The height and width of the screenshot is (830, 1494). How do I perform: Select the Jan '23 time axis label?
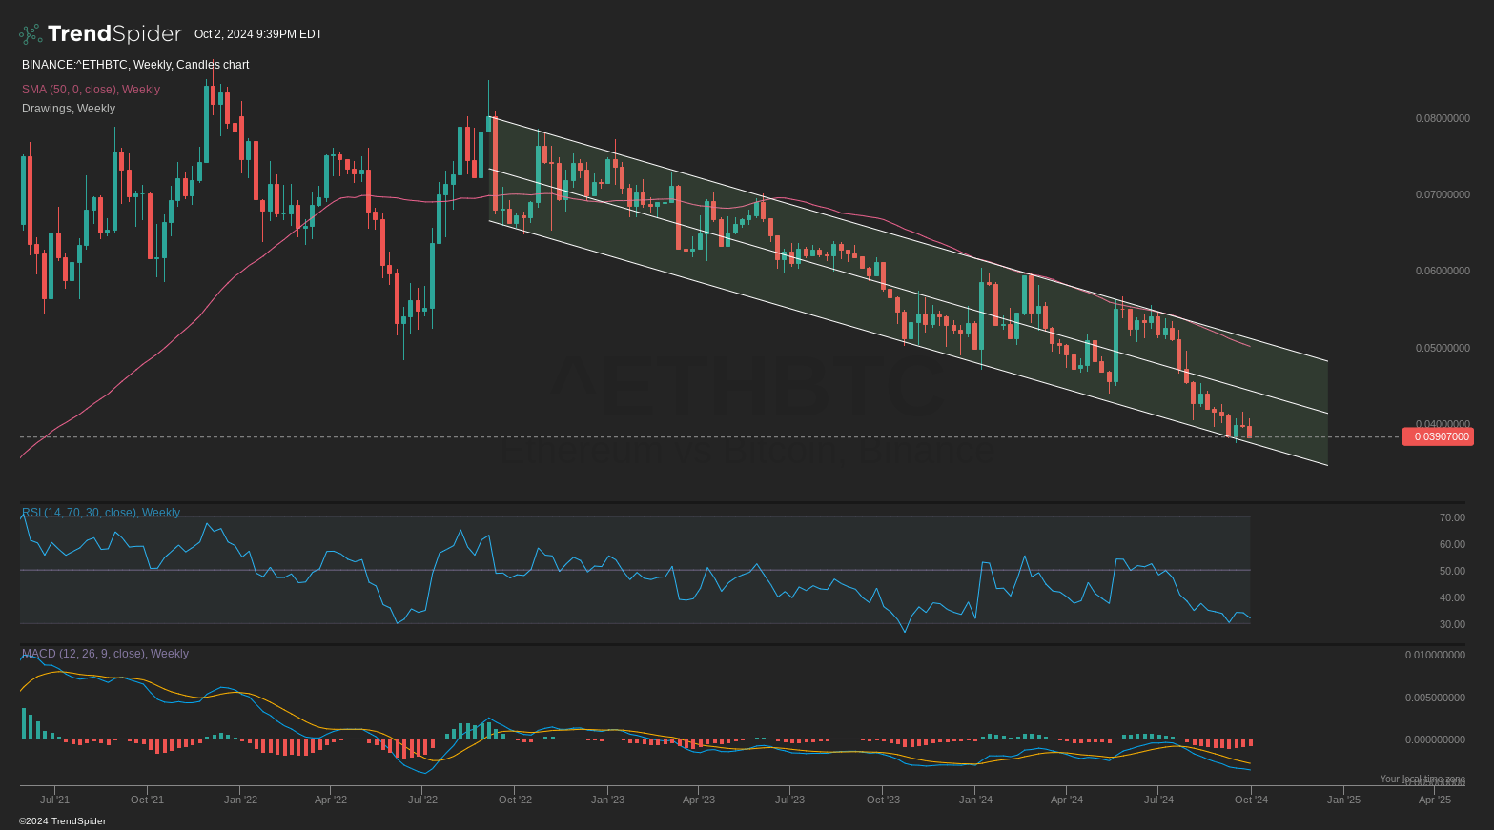607,800
